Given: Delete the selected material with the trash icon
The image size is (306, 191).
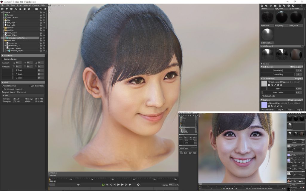Looking at the screenshot, I should (x=280, y=6).
